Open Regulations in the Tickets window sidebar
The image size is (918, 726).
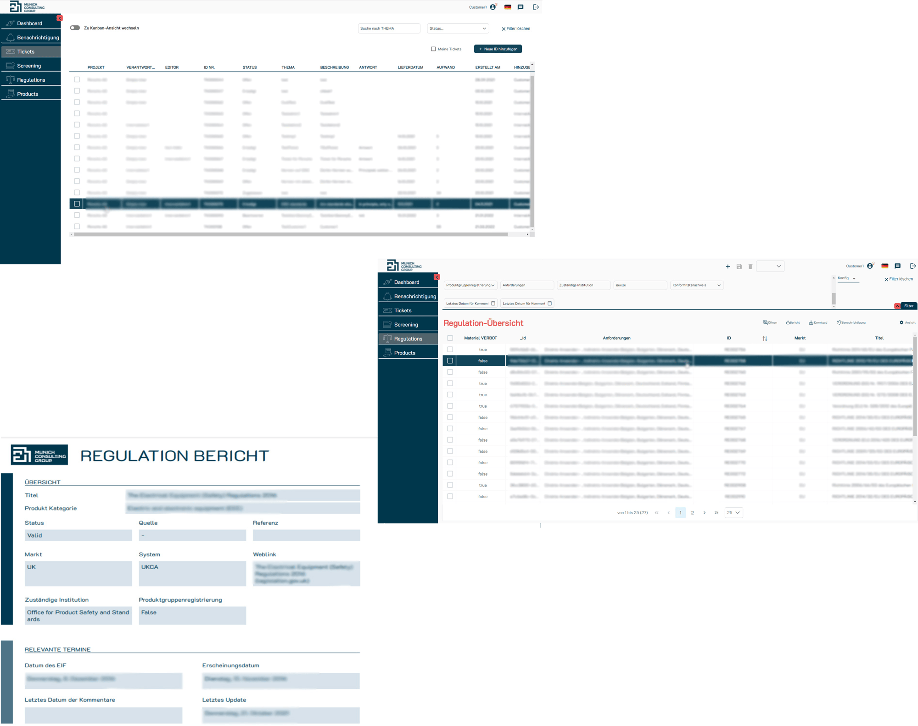pyautogui.click(x=30, y=80)
